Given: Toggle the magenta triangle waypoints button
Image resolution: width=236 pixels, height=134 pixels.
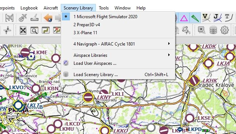Looking at the screenshot, I should [184, 18].
